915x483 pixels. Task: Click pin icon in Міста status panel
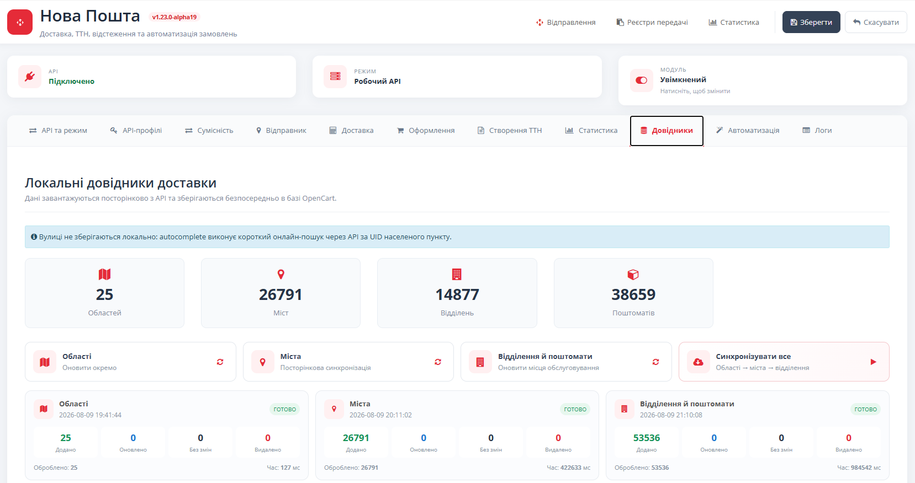(x=334, y=409)
